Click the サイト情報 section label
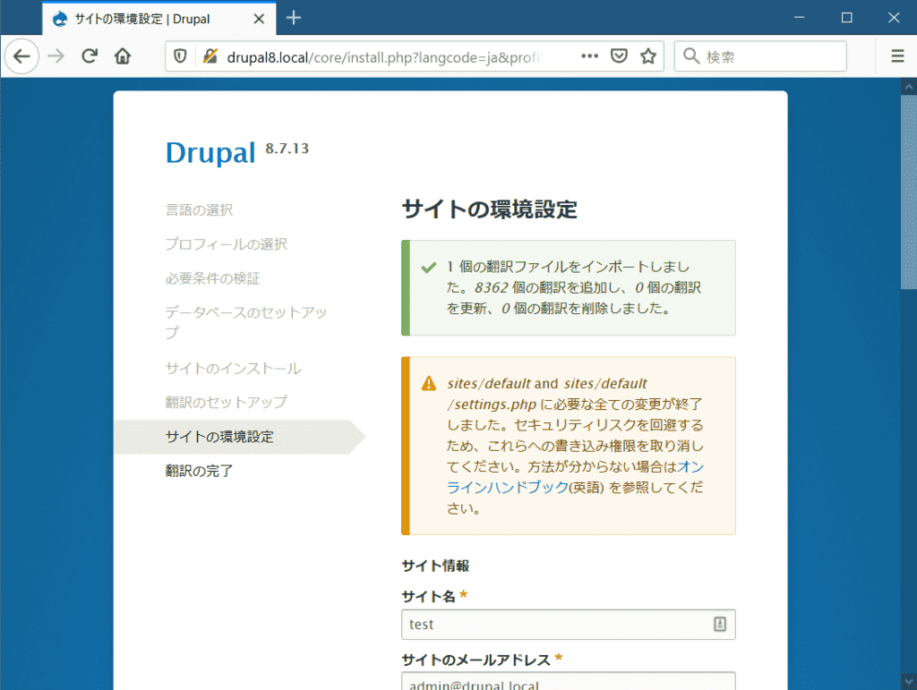917x690 pixels. click(436, 566)
